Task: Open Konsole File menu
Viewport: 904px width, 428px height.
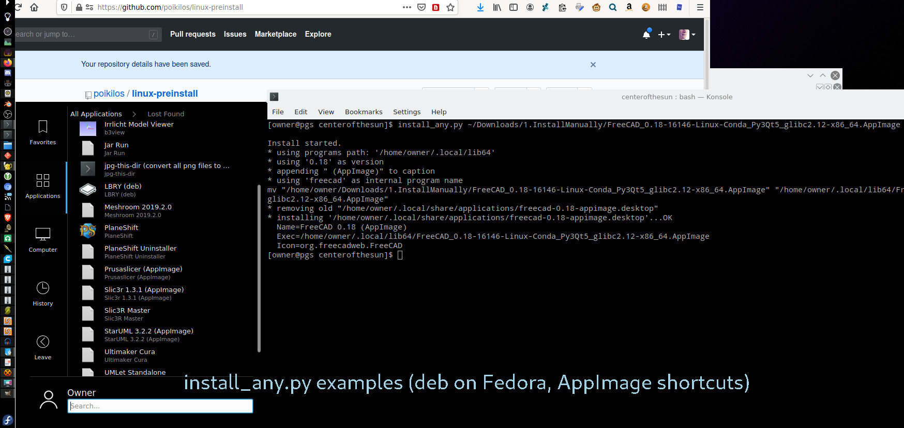Action: point(278,112)
